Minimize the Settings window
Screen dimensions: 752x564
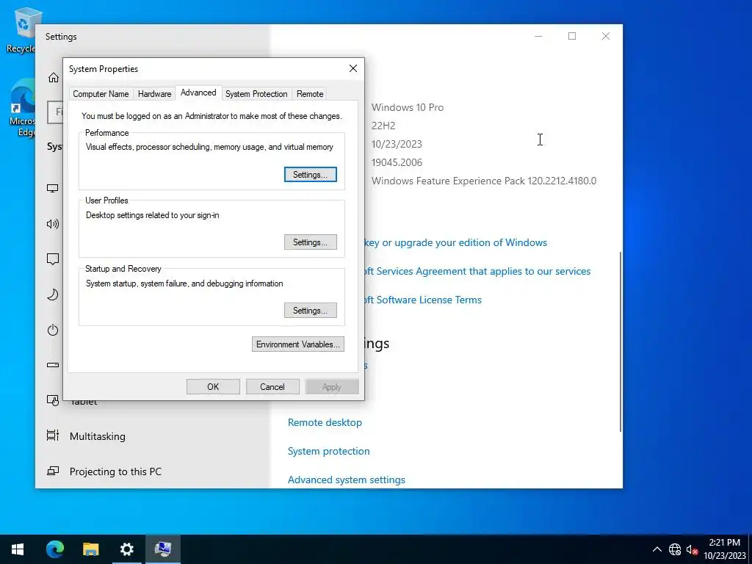[x=538, y=37]
